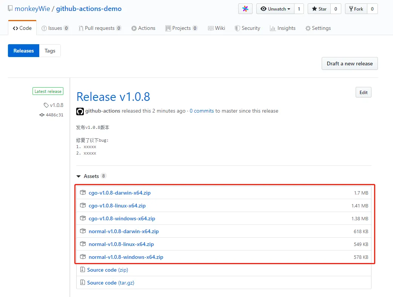Click package icon beside normal-v1.0.8-linux-x64.zip
Screen dimensions: 393x297
tap(83, 244)
